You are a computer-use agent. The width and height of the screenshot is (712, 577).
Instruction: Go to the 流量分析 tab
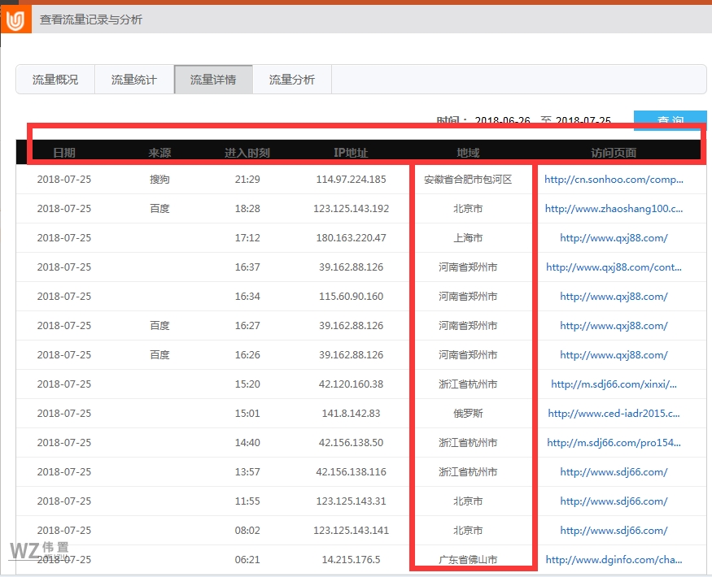tap(292, 80)
